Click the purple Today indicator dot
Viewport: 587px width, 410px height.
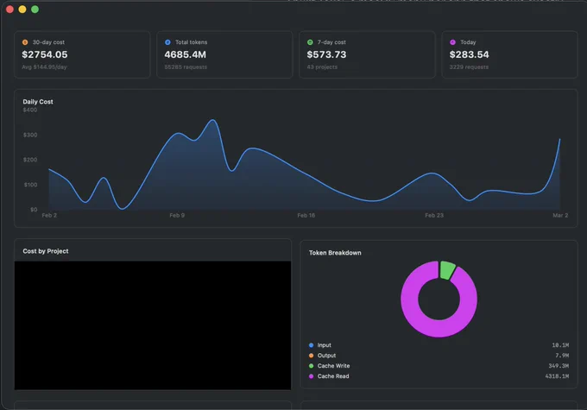[x=452, y=42]
